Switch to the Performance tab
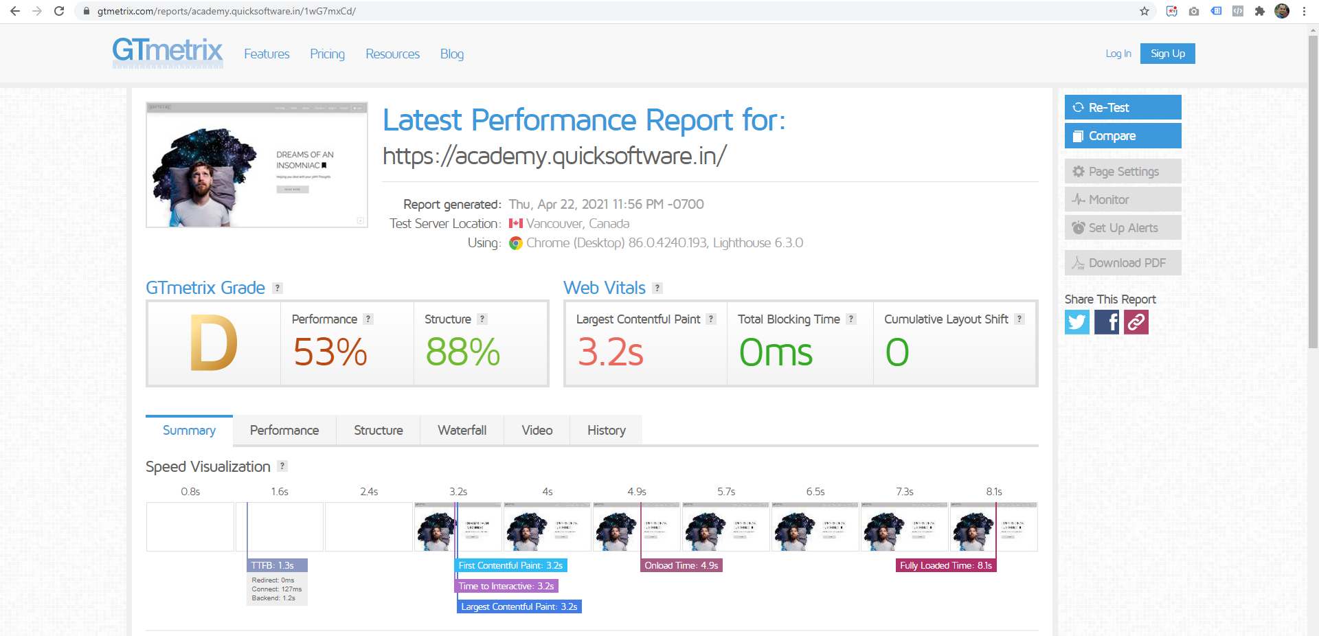Image resolution: width=1319 pixels, height=636 pixels. (284, 431)
